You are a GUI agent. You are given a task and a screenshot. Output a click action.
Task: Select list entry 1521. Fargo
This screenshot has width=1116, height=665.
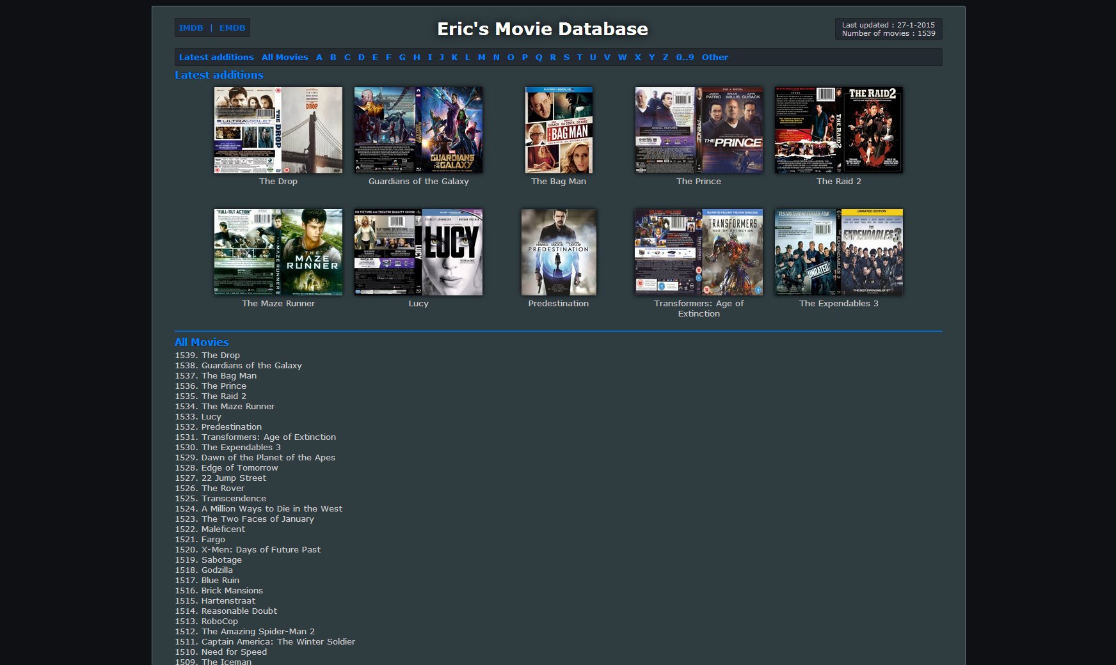(x=200, y=540)
